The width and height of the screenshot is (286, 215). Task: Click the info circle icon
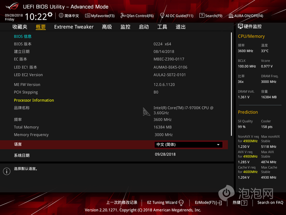[x=7, y=171]
